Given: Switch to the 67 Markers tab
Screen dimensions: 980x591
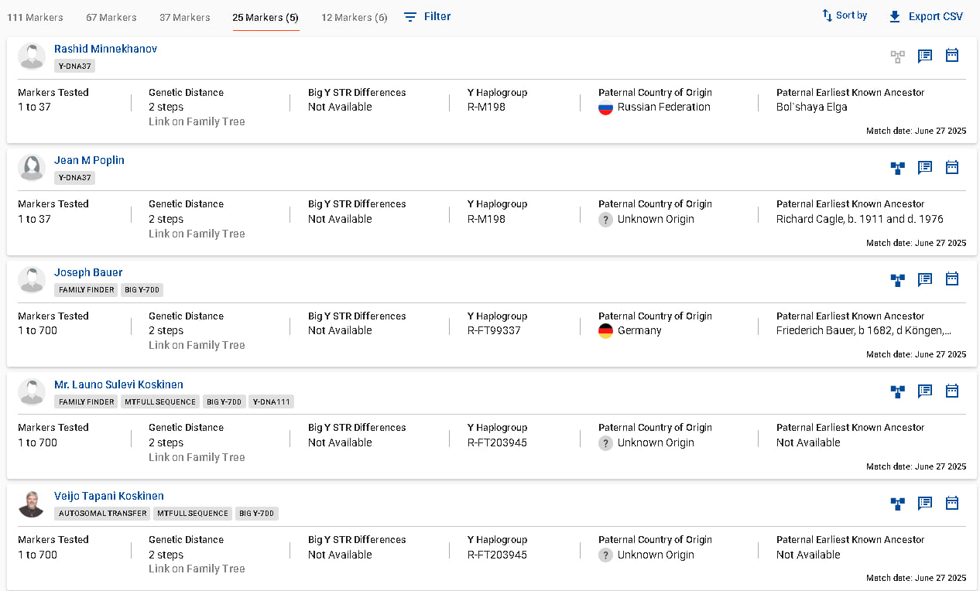Looking at the screenshot, I should (x=111, y=17).
